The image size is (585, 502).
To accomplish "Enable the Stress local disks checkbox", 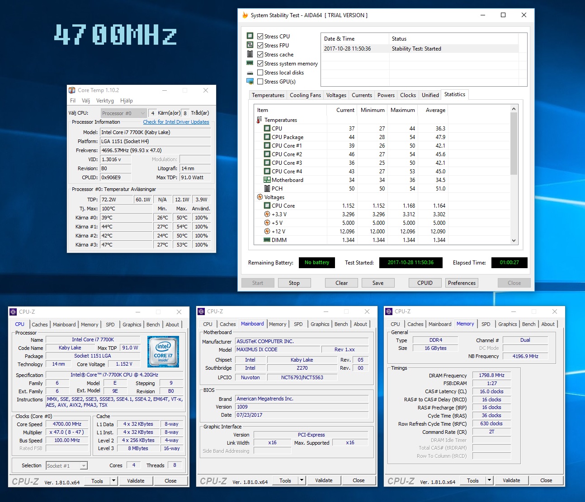I will tap(260, 73).
